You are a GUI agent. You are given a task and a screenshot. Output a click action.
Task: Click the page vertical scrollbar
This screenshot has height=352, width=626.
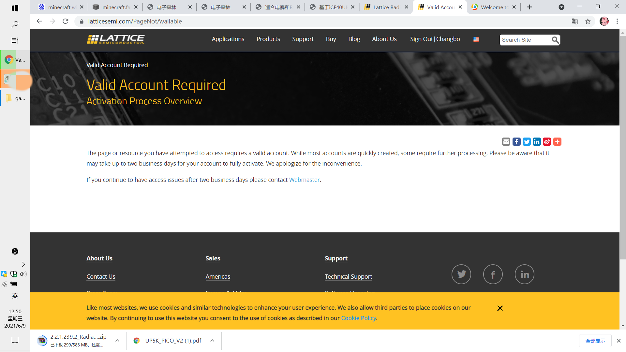pos(623,147)
